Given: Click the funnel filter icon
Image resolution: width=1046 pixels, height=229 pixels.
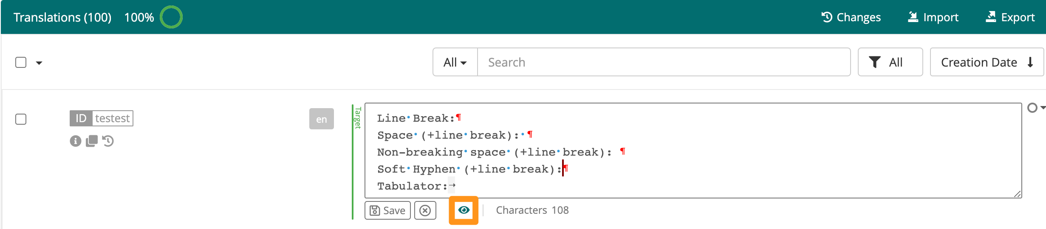Looking at the screenshot, I should [x=874, y=62].
